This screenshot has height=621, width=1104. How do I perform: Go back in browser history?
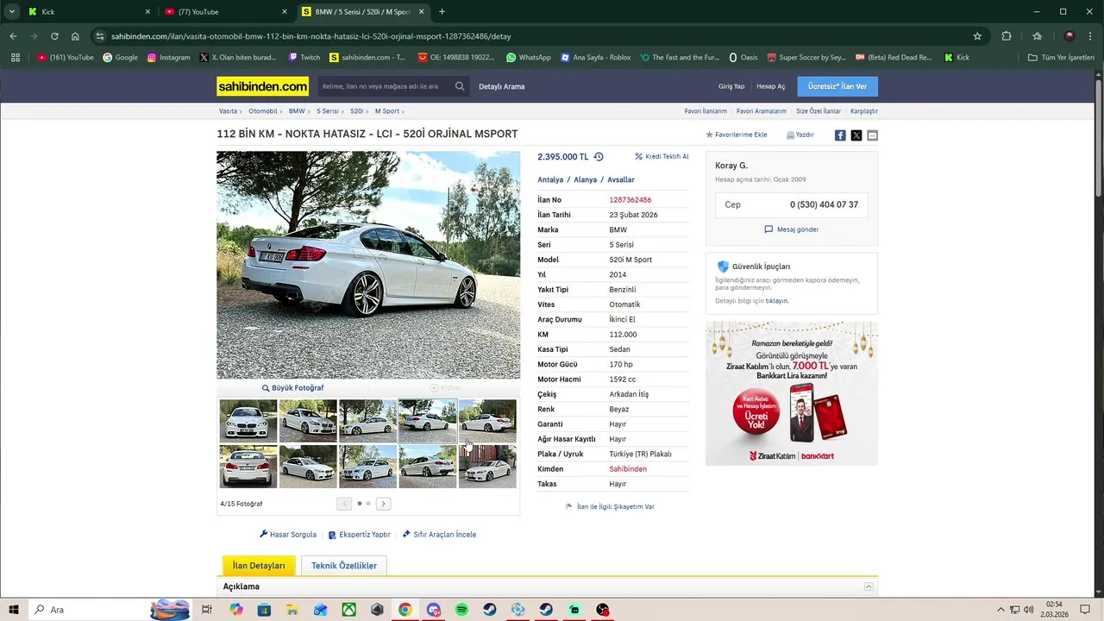pos(13,36)
